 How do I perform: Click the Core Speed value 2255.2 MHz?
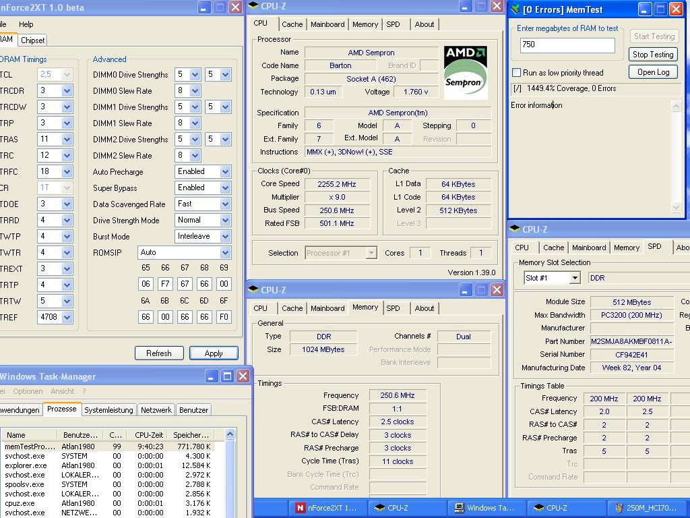coord(337,184)
